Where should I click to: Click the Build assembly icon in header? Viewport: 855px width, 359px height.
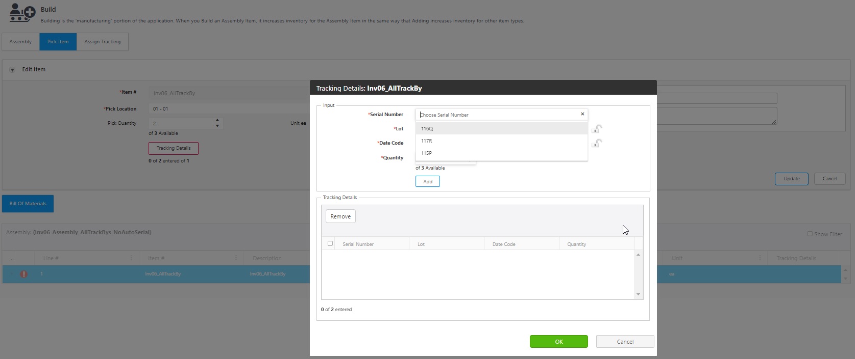pos(22,12)
